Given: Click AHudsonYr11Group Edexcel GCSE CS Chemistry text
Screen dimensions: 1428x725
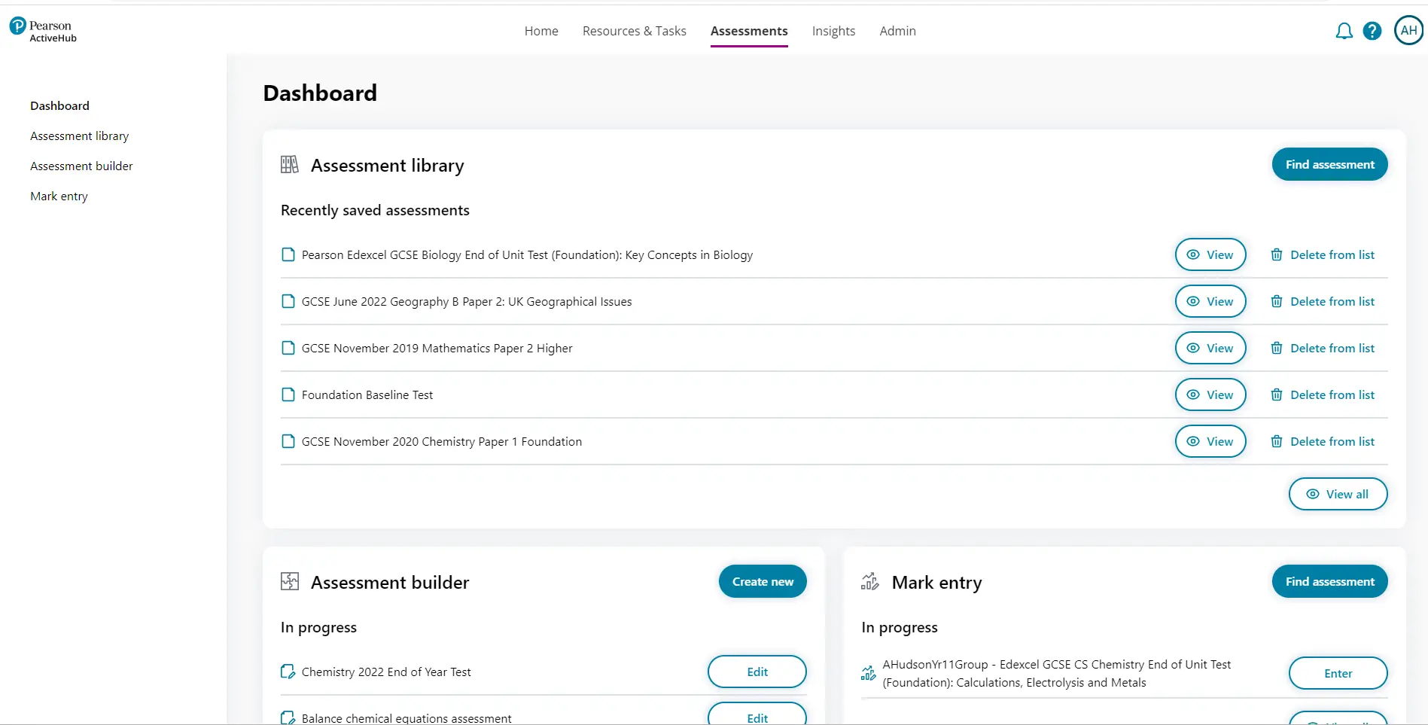Looking at the screenshot, I should click(1057, 673).
